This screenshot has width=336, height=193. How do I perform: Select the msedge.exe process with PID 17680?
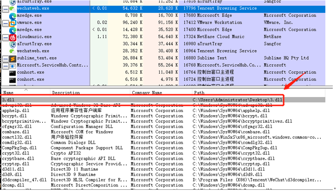click(29, 15)
